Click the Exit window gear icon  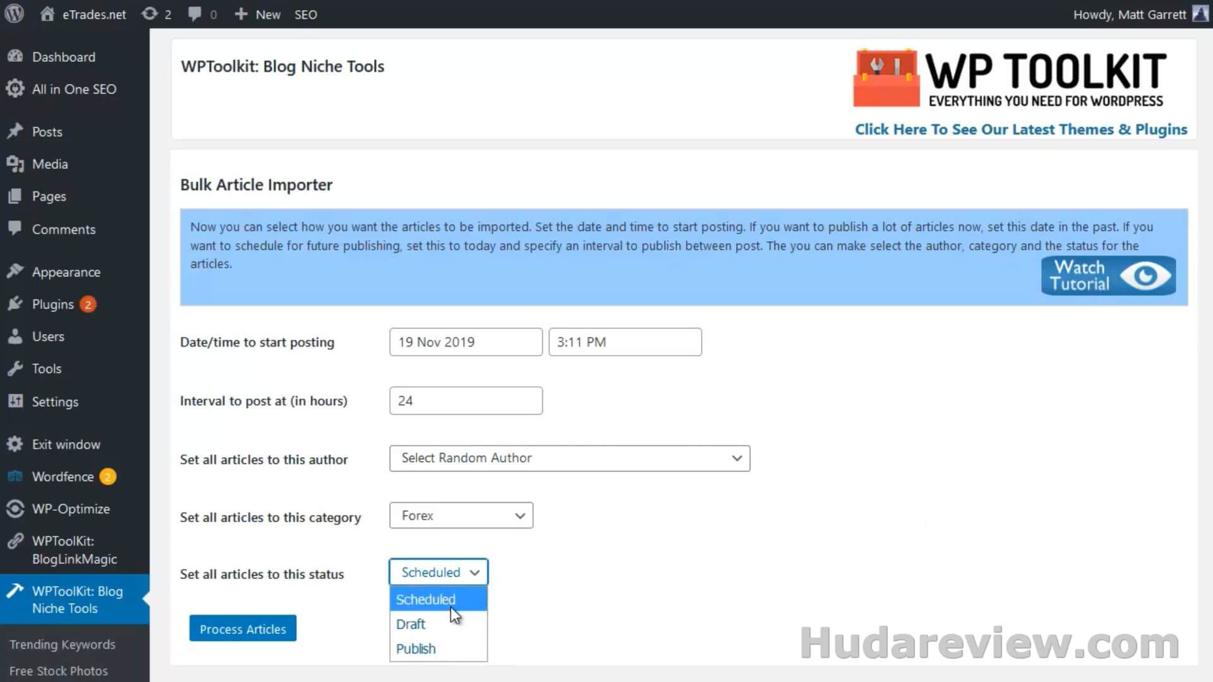point(15,444)
